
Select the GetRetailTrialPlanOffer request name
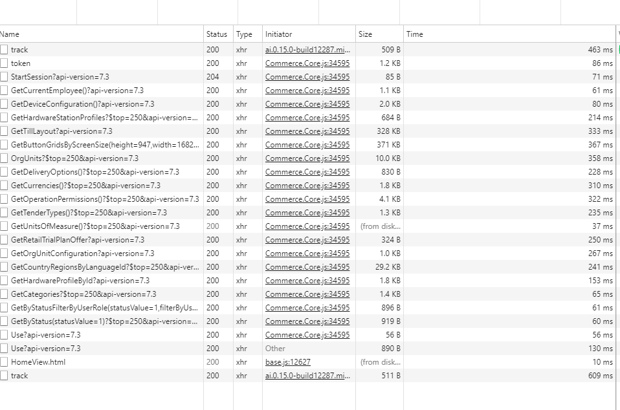(78, 240)
